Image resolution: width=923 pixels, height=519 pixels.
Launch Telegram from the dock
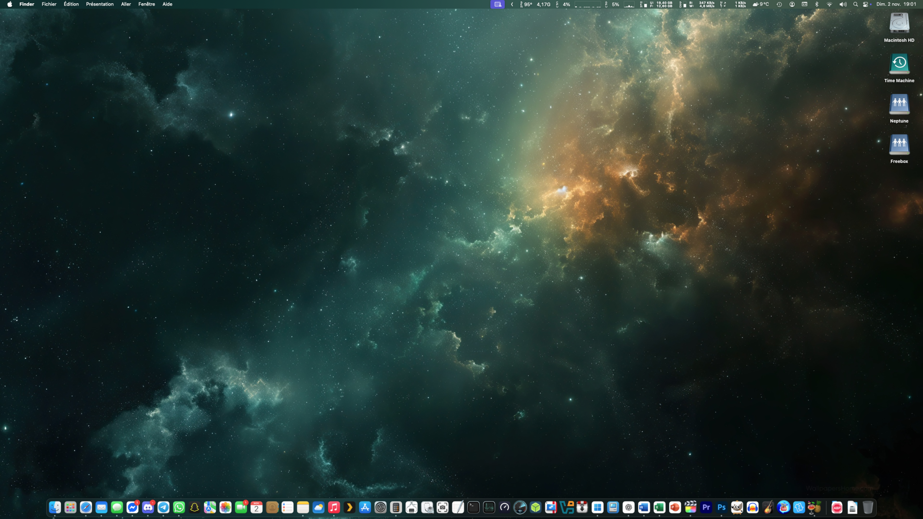(163, 507)
